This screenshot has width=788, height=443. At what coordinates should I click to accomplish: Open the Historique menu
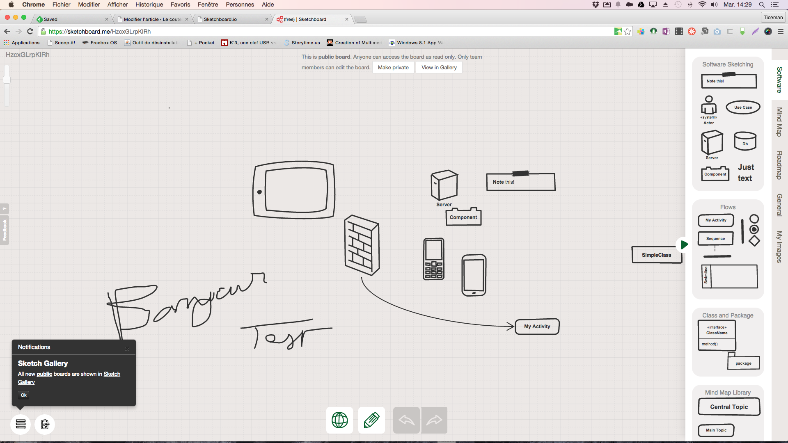click(x=149, y=5)
